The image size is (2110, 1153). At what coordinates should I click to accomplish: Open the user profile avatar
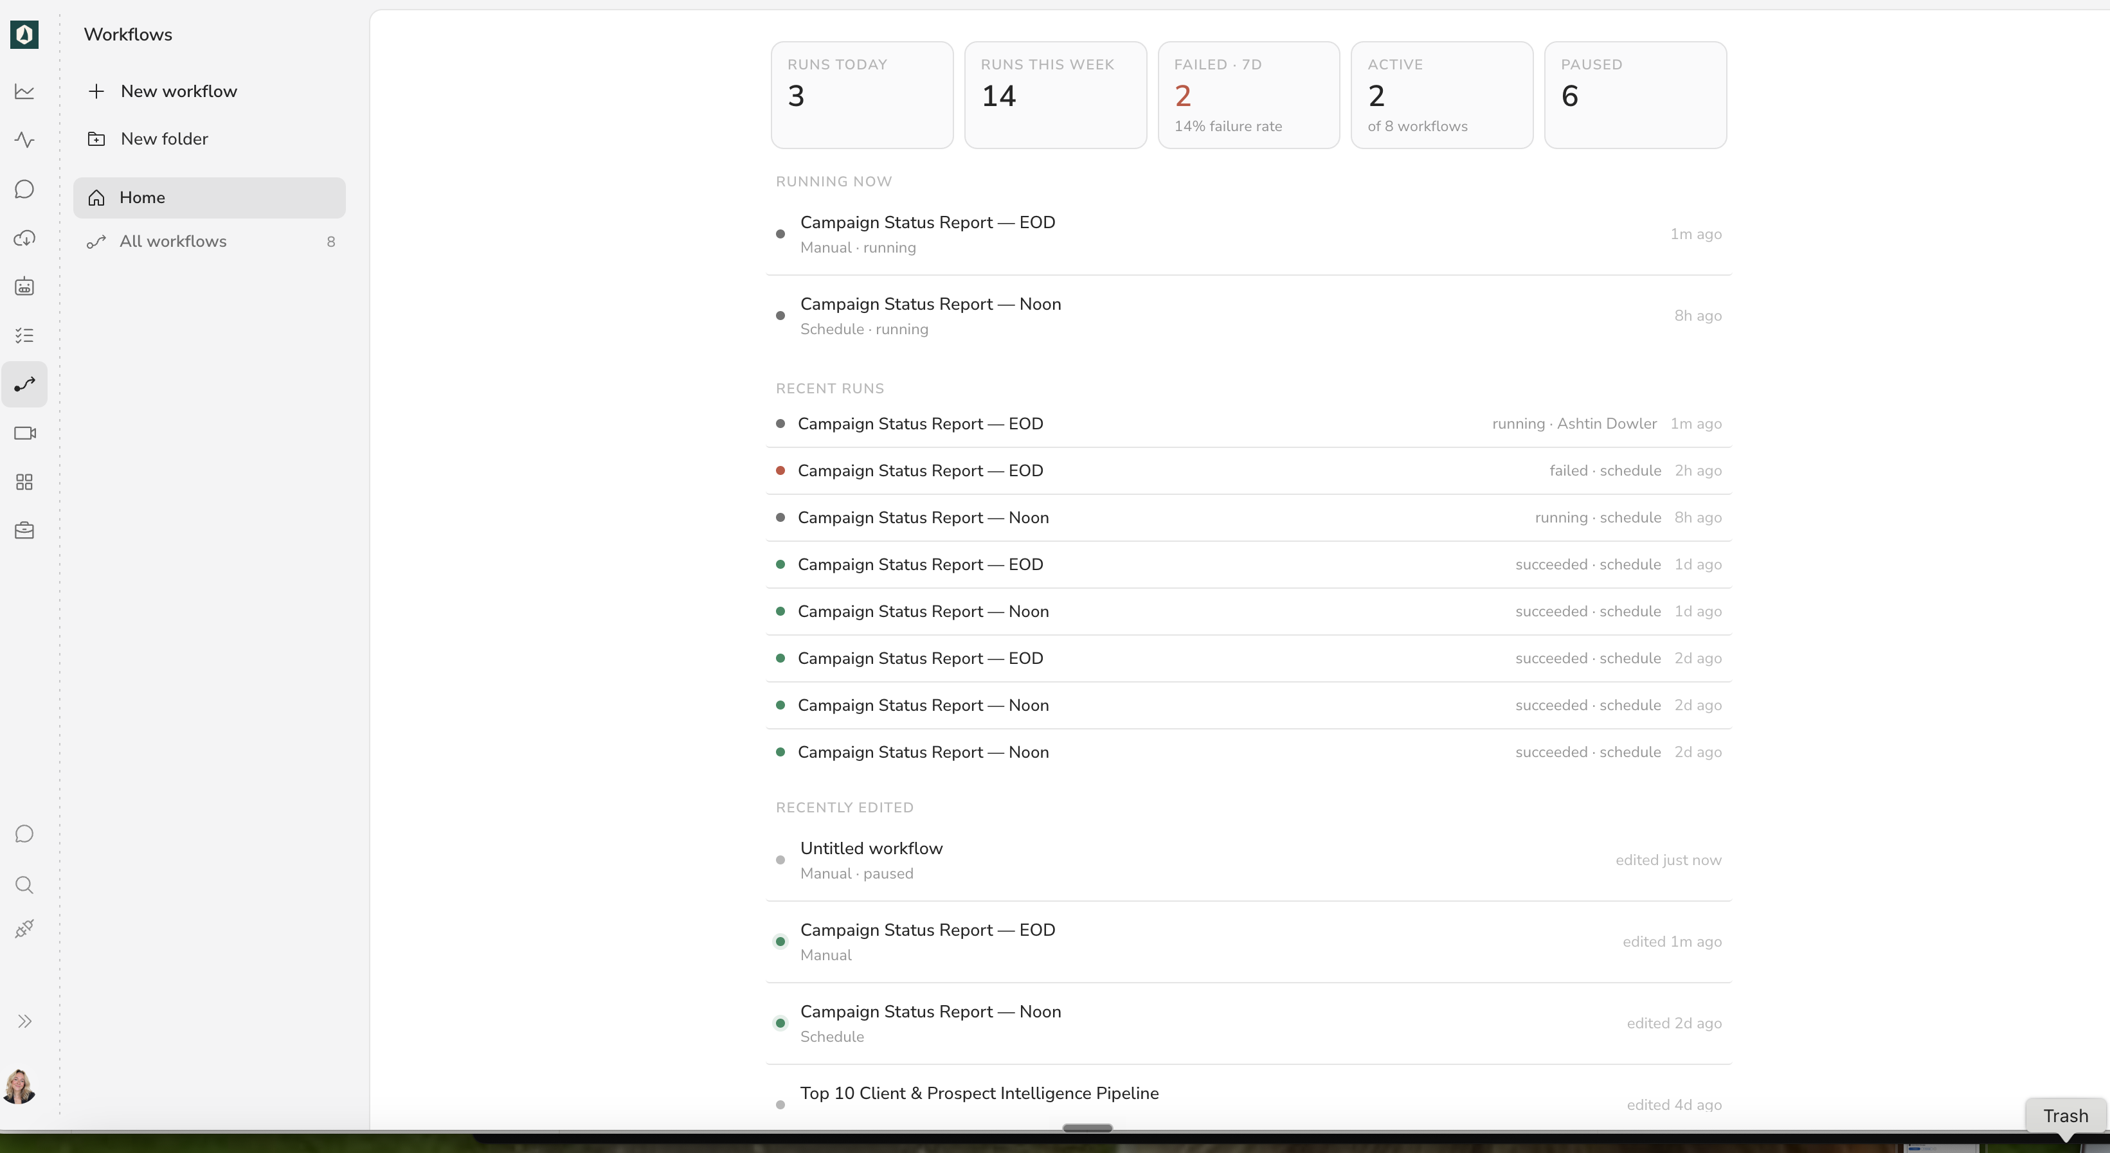(x=20, y=1087)
